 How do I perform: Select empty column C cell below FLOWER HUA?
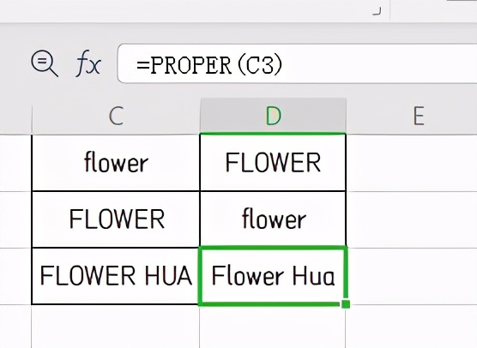116,326
